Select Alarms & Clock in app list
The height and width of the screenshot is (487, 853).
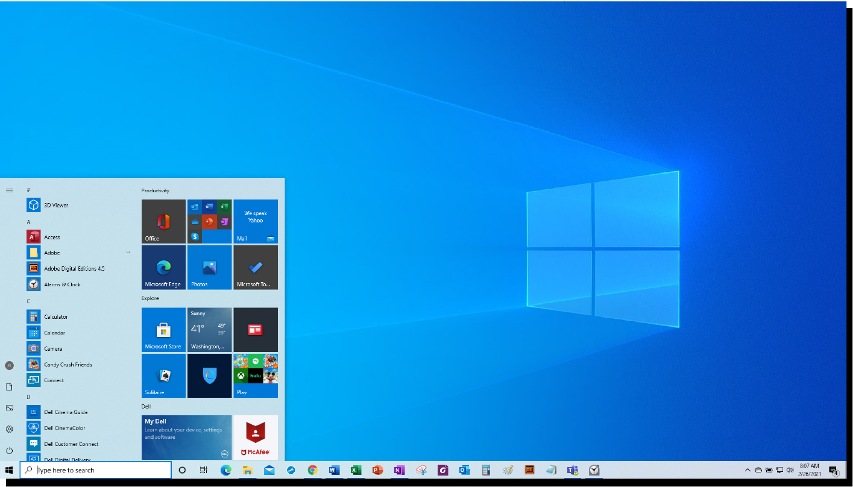[61, 284]
